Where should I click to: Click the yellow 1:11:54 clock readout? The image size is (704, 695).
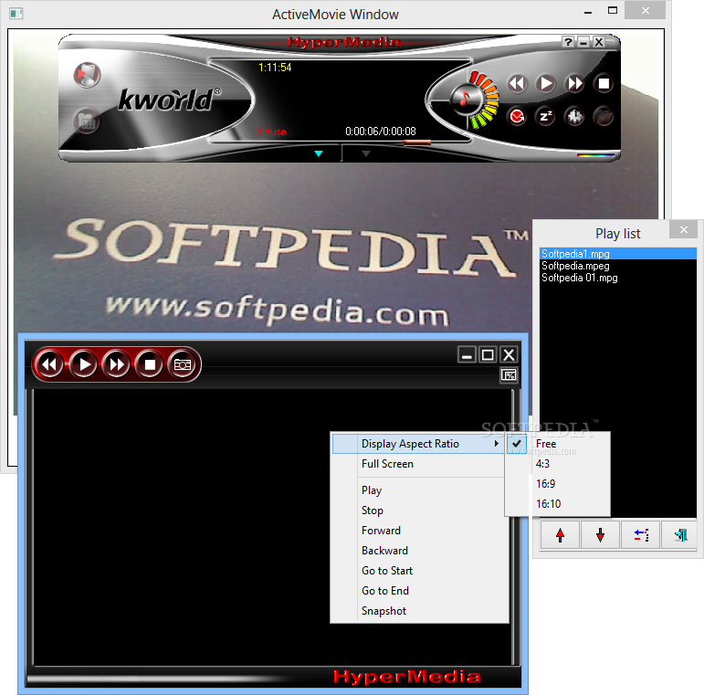tap(275, 68)
